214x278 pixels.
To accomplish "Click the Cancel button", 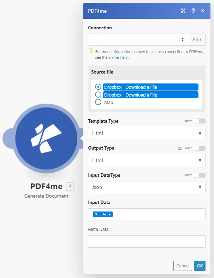I will click(183, 266).
